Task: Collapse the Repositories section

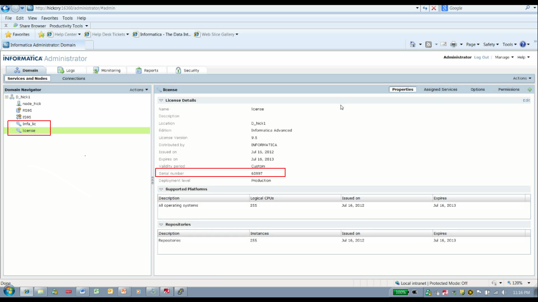Action: click(161, 225)
